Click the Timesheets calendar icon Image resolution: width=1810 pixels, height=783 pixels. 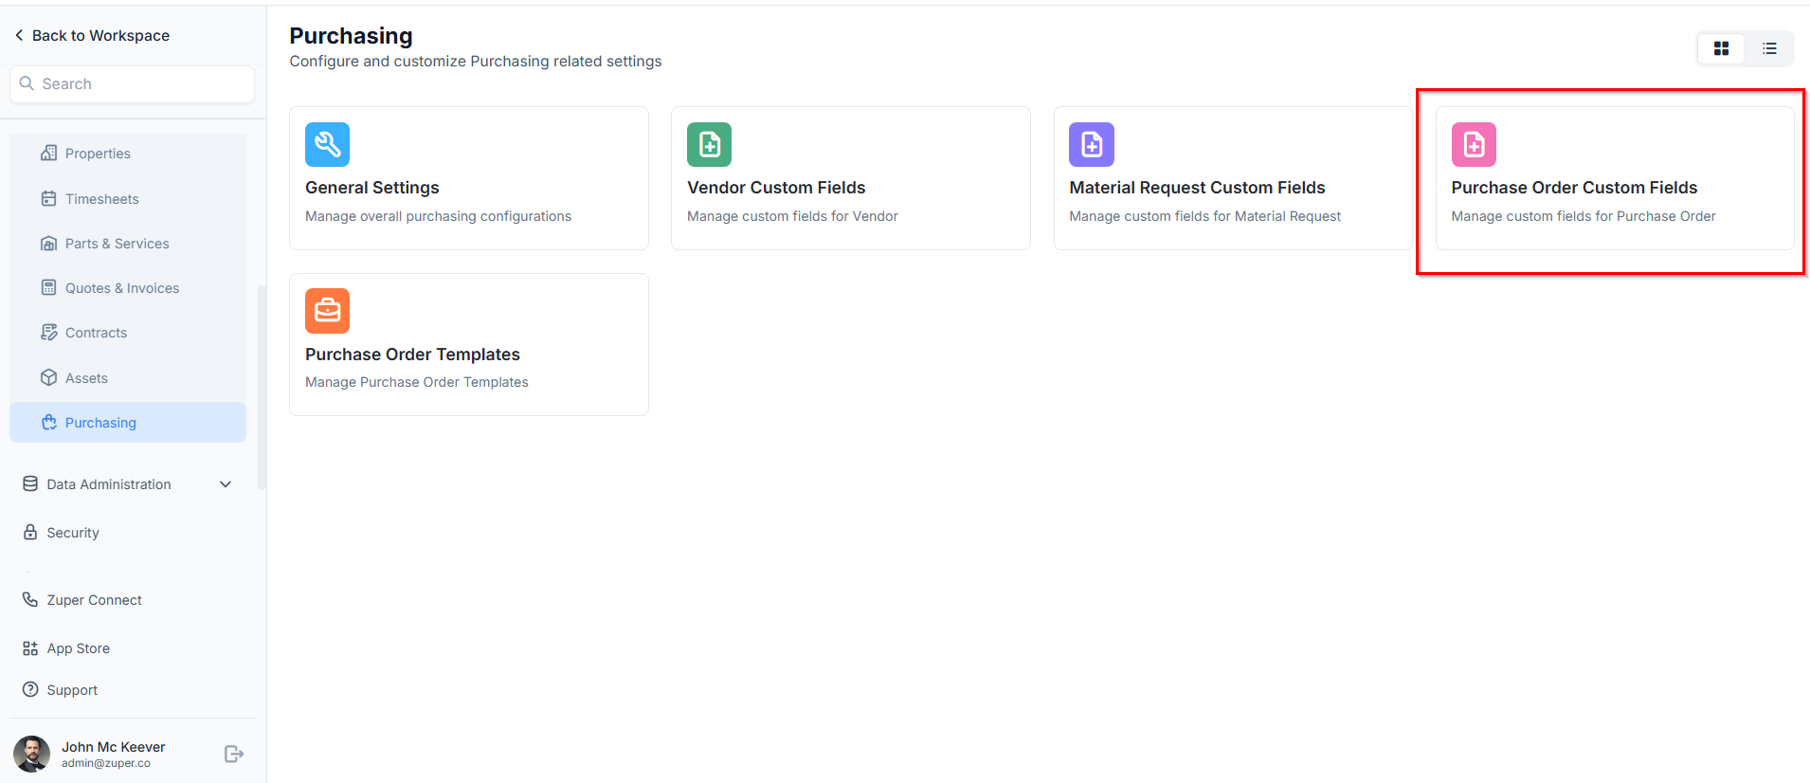click(x=48, y=198)
